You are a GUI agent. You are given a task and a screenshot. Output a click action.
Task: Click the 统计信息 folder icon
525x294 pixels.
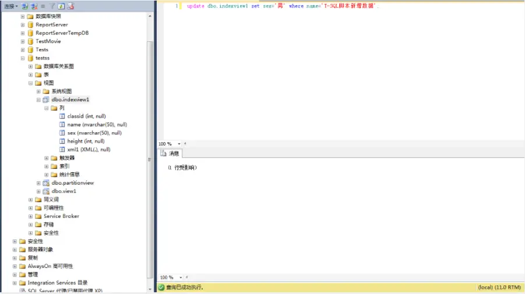[54, 175]
